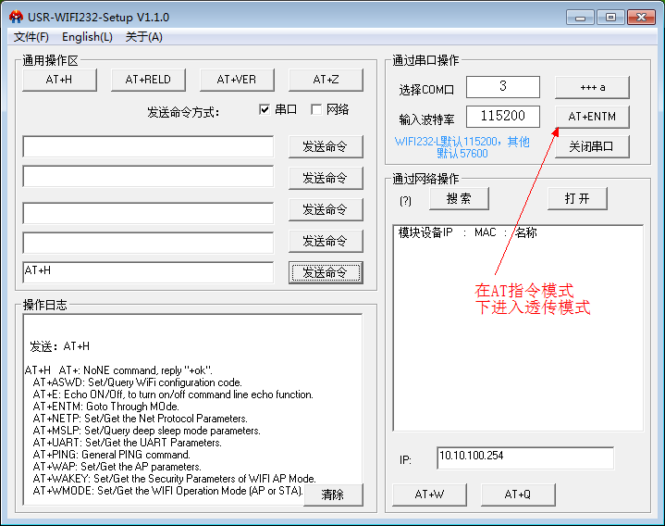Image resolution: width=665 pixels, height=526 pixels.
Task: Open the 文件(F) menu
Action: point(31,37)
